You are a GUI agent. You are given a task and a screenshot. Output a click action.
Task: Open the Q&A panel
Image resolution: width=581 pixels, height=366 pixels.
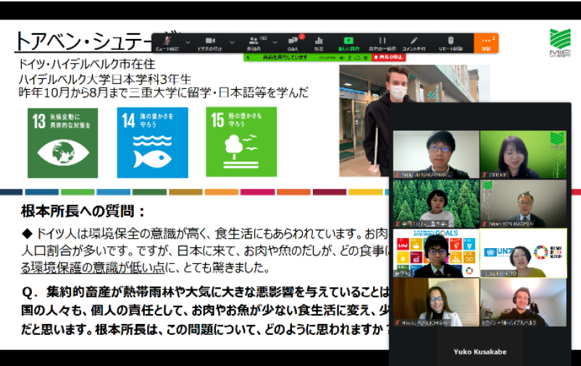(x=293, y=43)
